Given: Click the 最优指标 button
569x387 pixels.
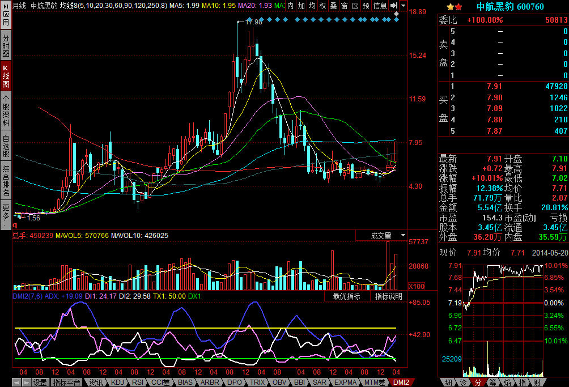Looking at the screenshot, I should pos(346,296).
